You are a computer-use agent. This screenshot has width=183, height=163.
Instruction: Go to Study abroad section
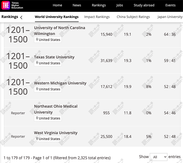[144, 5]
